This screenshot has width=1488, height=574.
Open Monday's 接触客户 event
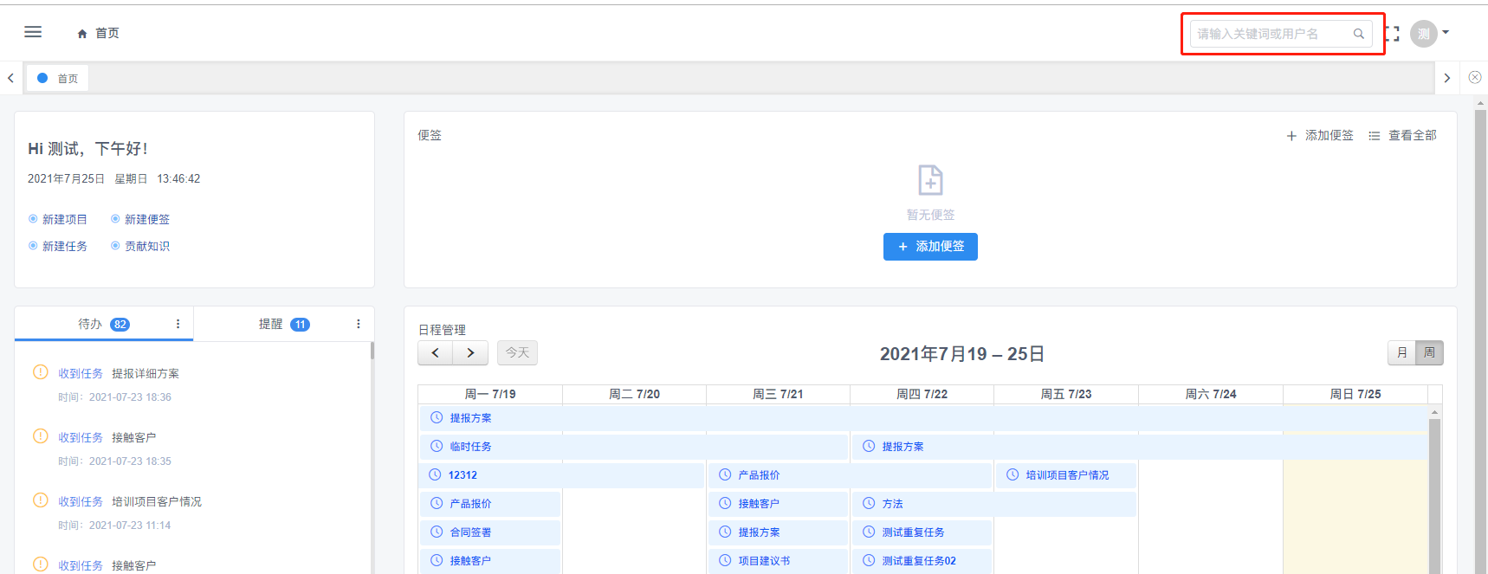(490, 561)
